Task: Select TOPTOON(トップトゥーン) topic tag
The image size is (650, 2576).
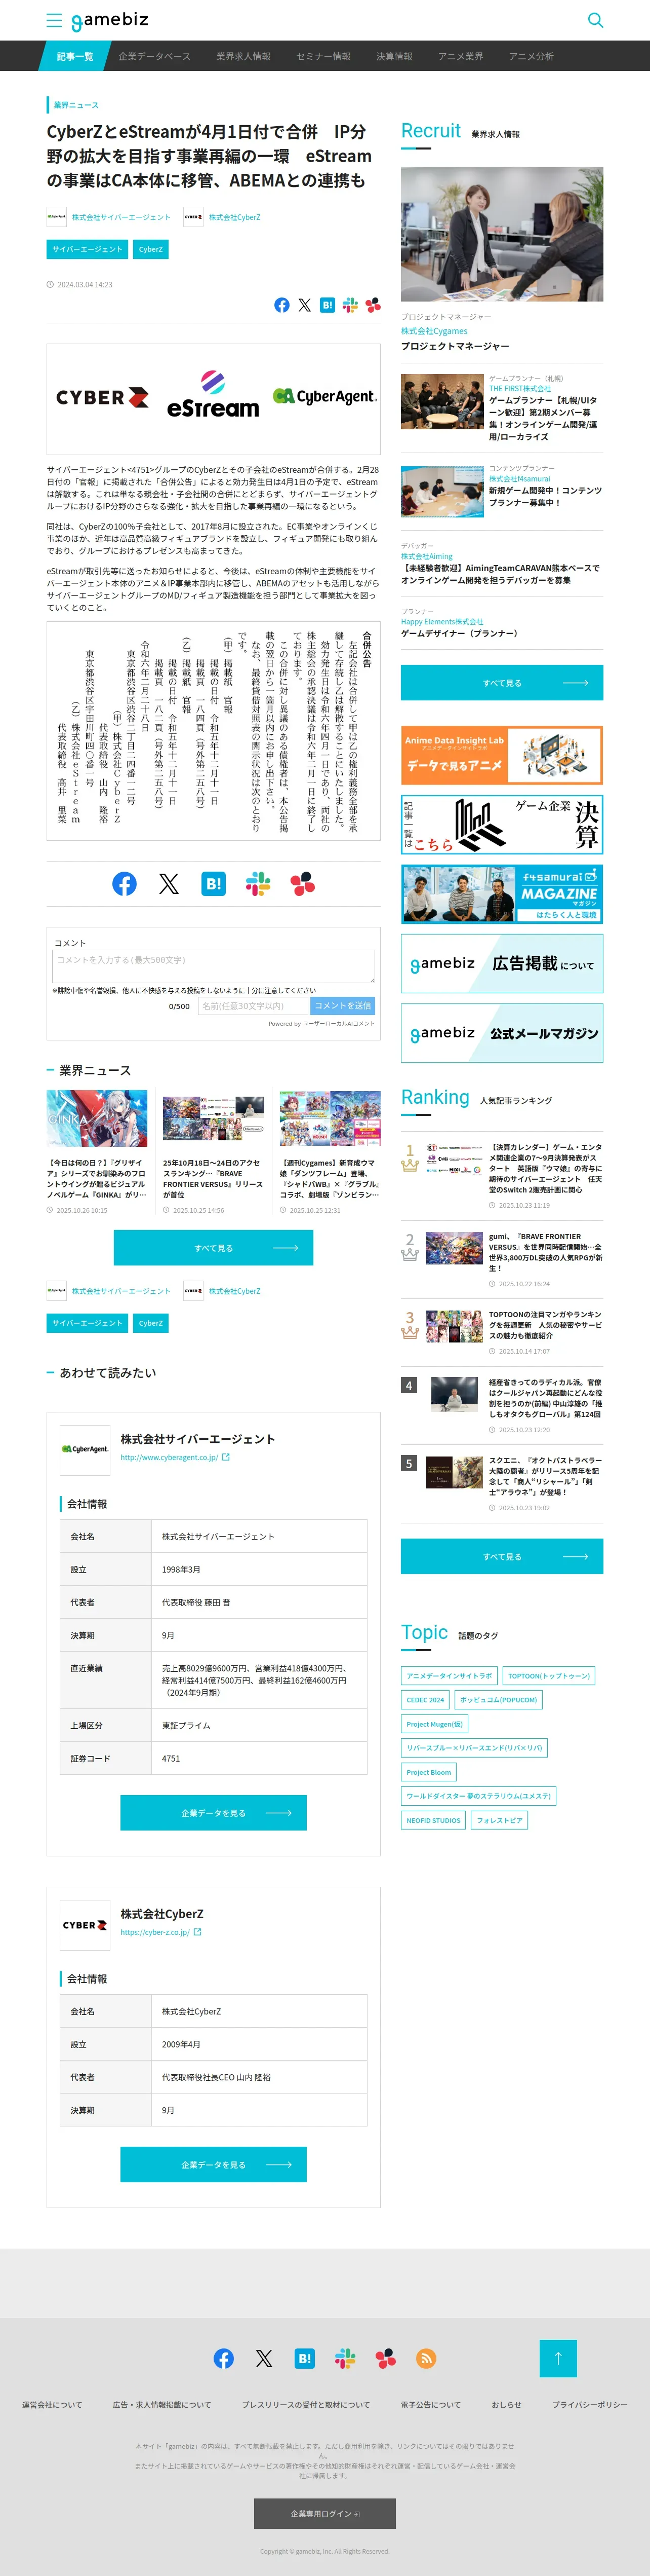Action: coord(549,1675)
